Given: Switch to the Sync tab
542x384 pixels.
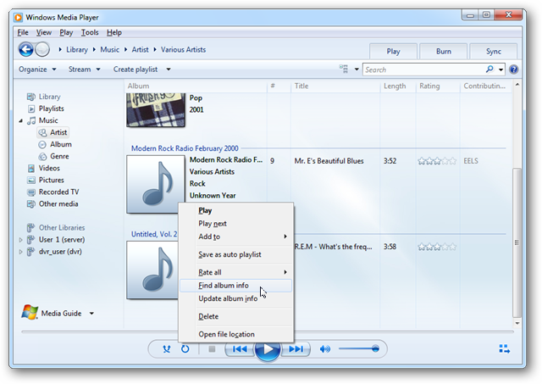Looking at the screenshot, I should pyautogui.click(x=493, y=52).
